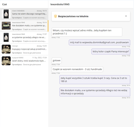
Task: Click the 'marzajn' username label
Action: (15, 46)
